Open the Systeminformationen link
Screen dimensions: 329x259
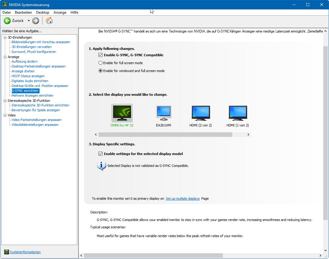pos(25,252)
